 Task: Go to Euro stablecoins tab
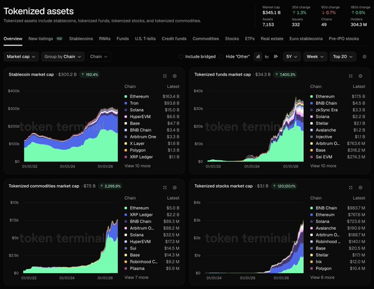[306, 39]
